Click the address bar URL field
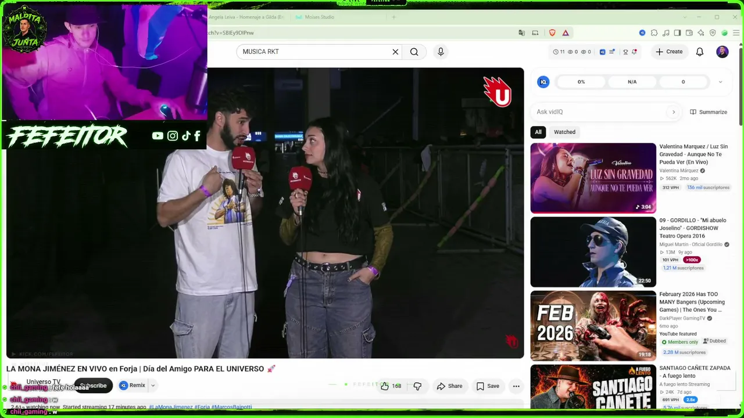This screenshot has height=418, width=744. [360, 33]
